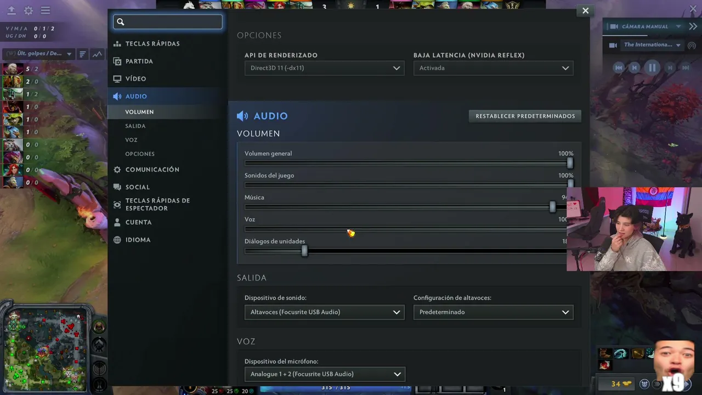Viewport: 702px width, 395px height.
Task: Click the Voz volume slider track
Action: [406, 229]
